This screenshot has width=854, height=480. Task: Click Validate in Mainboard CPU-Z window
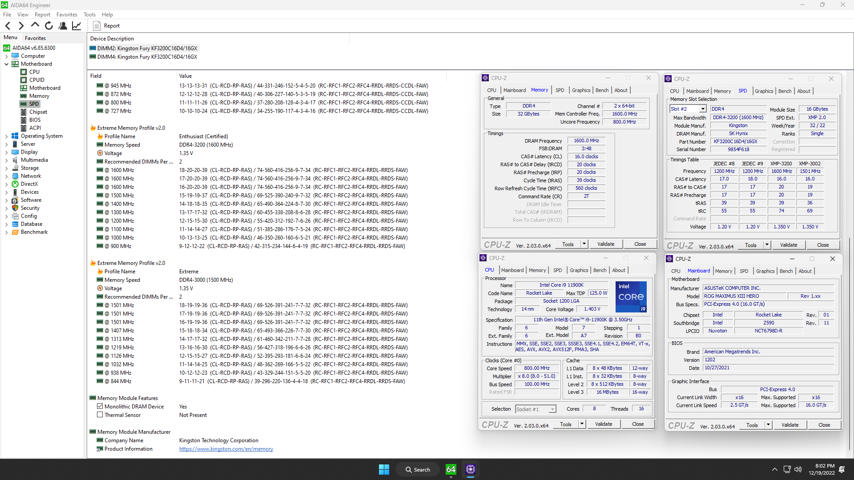coord(790,425)
